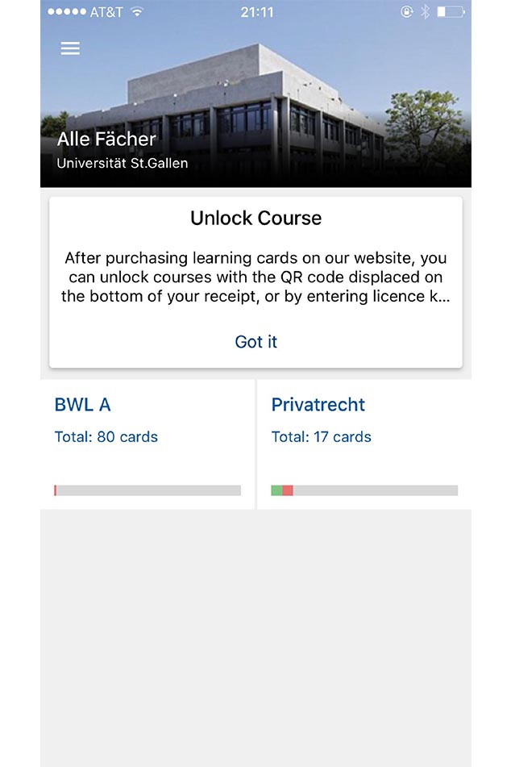Image resolution: width=511 pixels, height=767 pixels.
Task: Tap the Unlock Course heading
Action: [255, 218]
